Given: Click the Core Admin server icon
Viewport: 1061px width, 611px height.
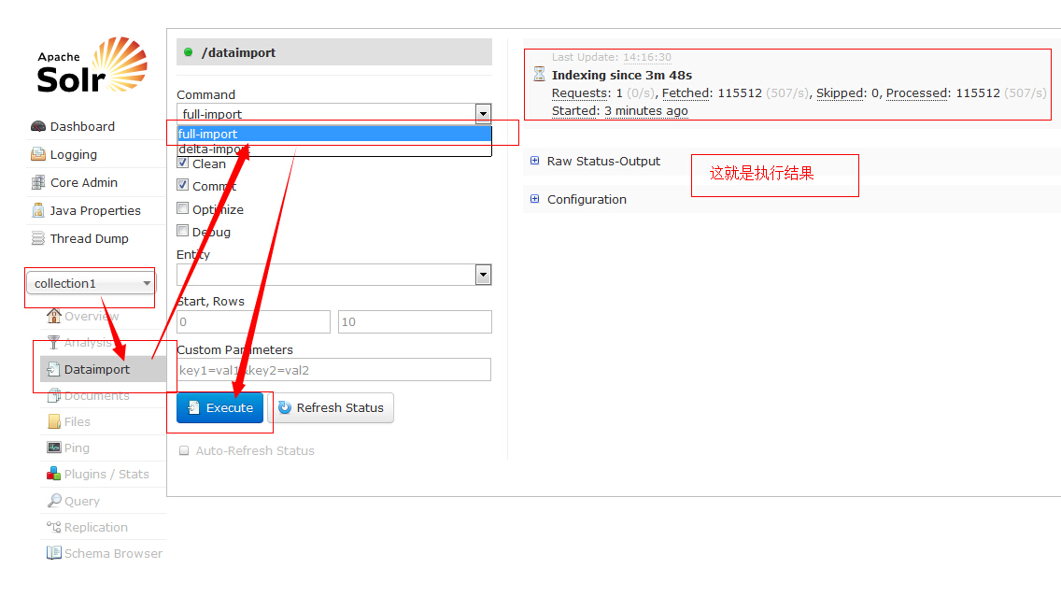Looking at the screenshot, I should (x=38, y=183).
